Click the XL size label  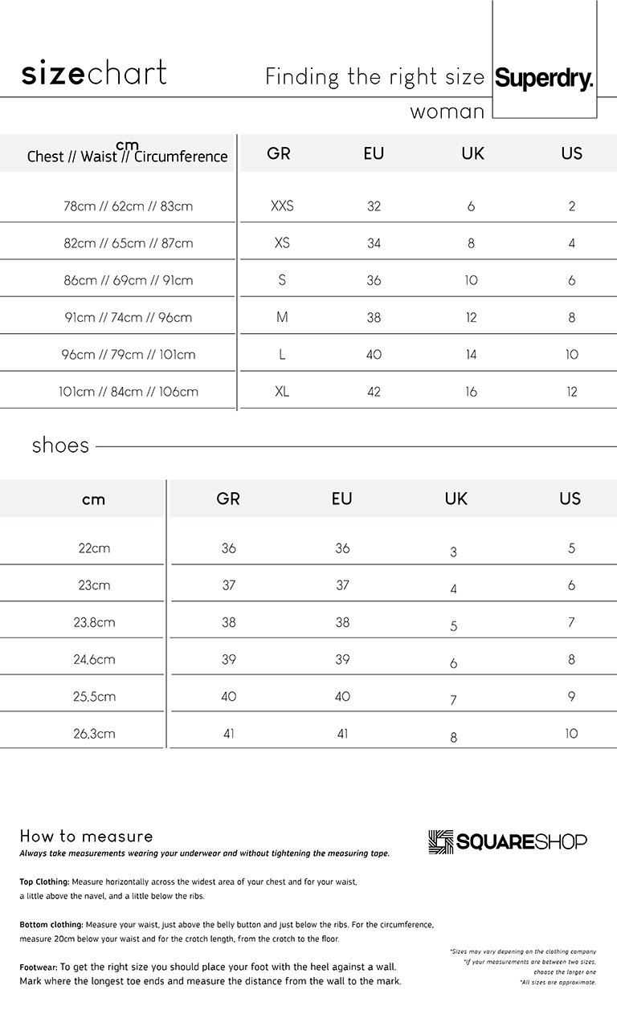282,392
